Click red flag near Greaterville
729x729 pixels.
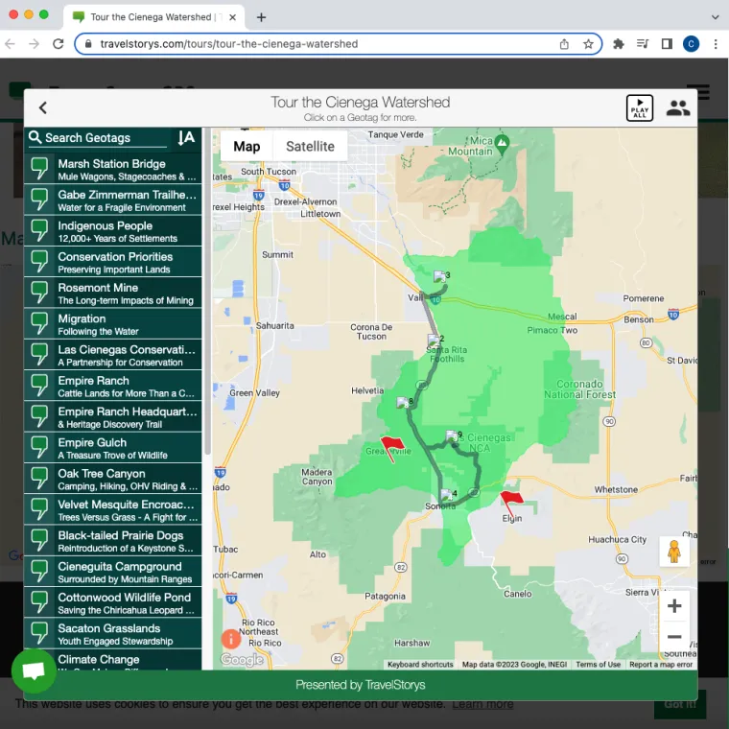(x=392, y=447)
